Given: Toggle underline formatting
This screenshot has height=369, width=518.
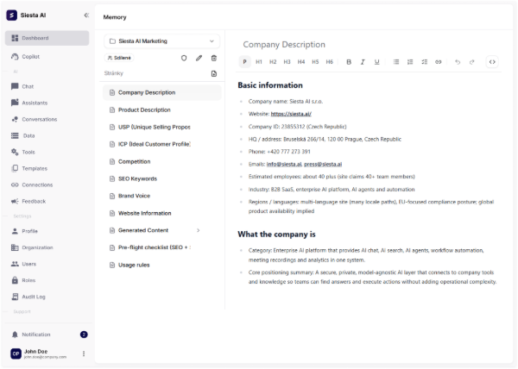Looking at the screenshot, I should click(x=377, y=62).
